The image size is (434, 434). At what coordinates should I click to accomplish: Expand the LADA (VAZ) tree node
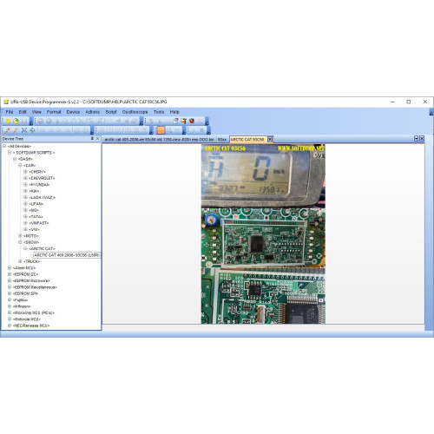(x=25, y=197)
